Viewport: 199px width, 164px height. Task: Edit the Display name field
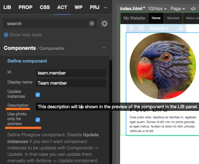coord(71,83)
